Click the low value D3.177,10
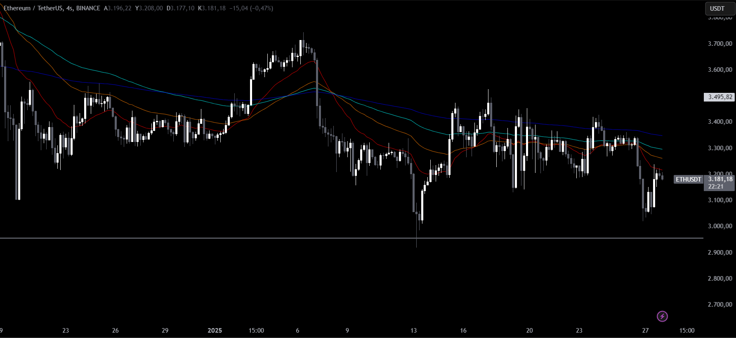The width and height of the screenshot is (736, 338). [x=180, y=8]
